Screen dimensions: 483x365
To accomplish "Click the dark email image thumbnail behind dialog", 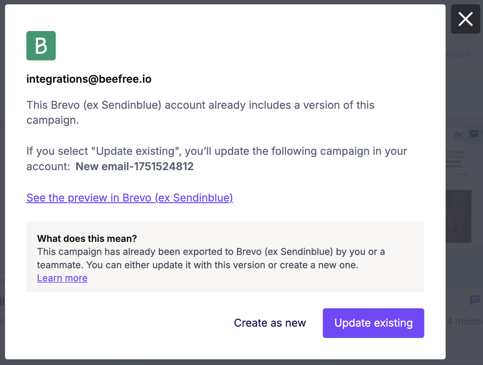I will click(x=458, y=216).
